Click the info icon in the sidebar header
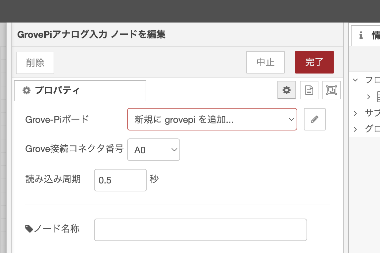 pyautogui.click(x=360, y=35)
